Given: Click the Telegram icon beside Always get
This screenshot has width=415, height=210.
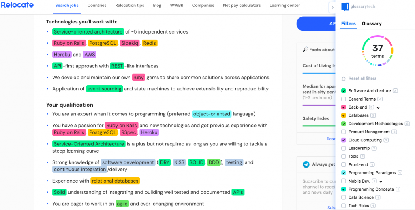Looking at the screenshot, I should pyautogui.click(x=306, y=164).
